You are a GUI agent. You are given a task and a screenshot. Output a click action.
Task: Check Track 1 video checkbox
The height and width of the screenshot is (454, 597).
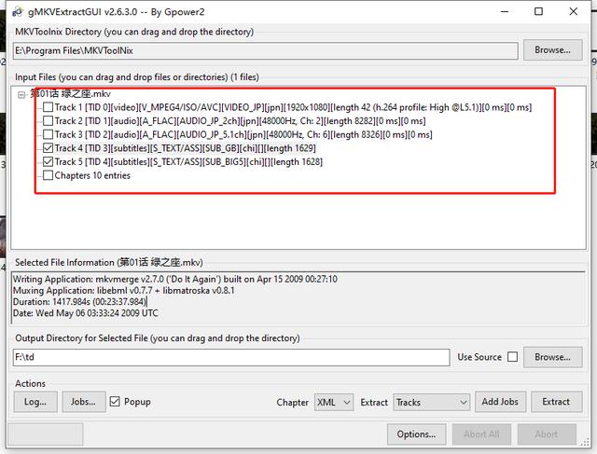point(48,107)
